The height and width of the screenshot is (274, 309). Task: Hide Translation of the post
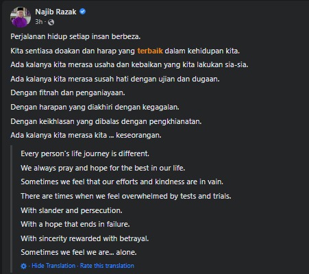click(53, 266)
